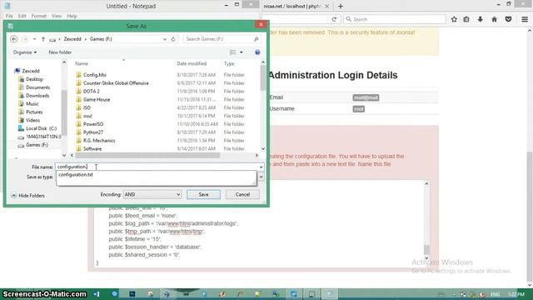Open the Pocket icon in Firefox toolbar
Viewport: 533px width, 300px height.
tap(508, 19)
